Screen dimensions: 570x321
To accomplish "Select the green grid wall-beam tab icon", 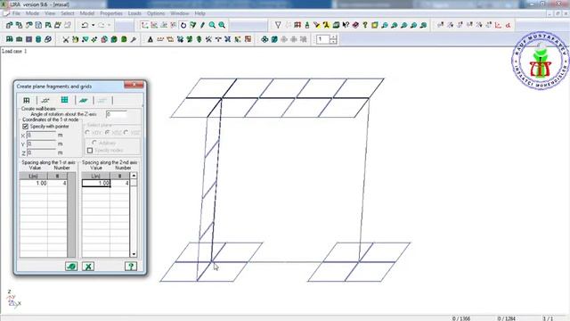I will (65, 100).
